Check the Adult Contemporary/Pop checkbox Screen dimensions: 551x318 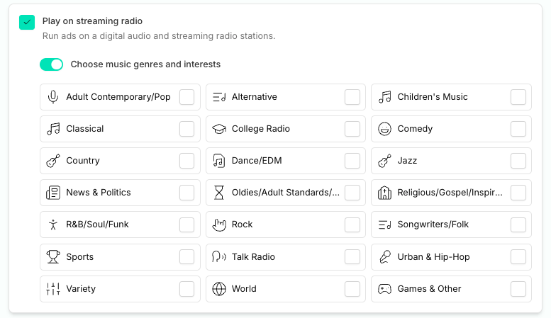tap(187, 97)
